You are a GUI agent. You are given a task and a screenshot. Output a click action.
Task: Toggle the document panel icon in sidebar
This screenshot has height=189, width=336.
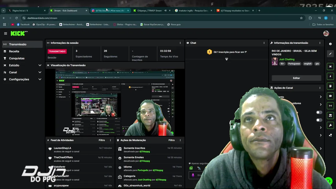330,86
